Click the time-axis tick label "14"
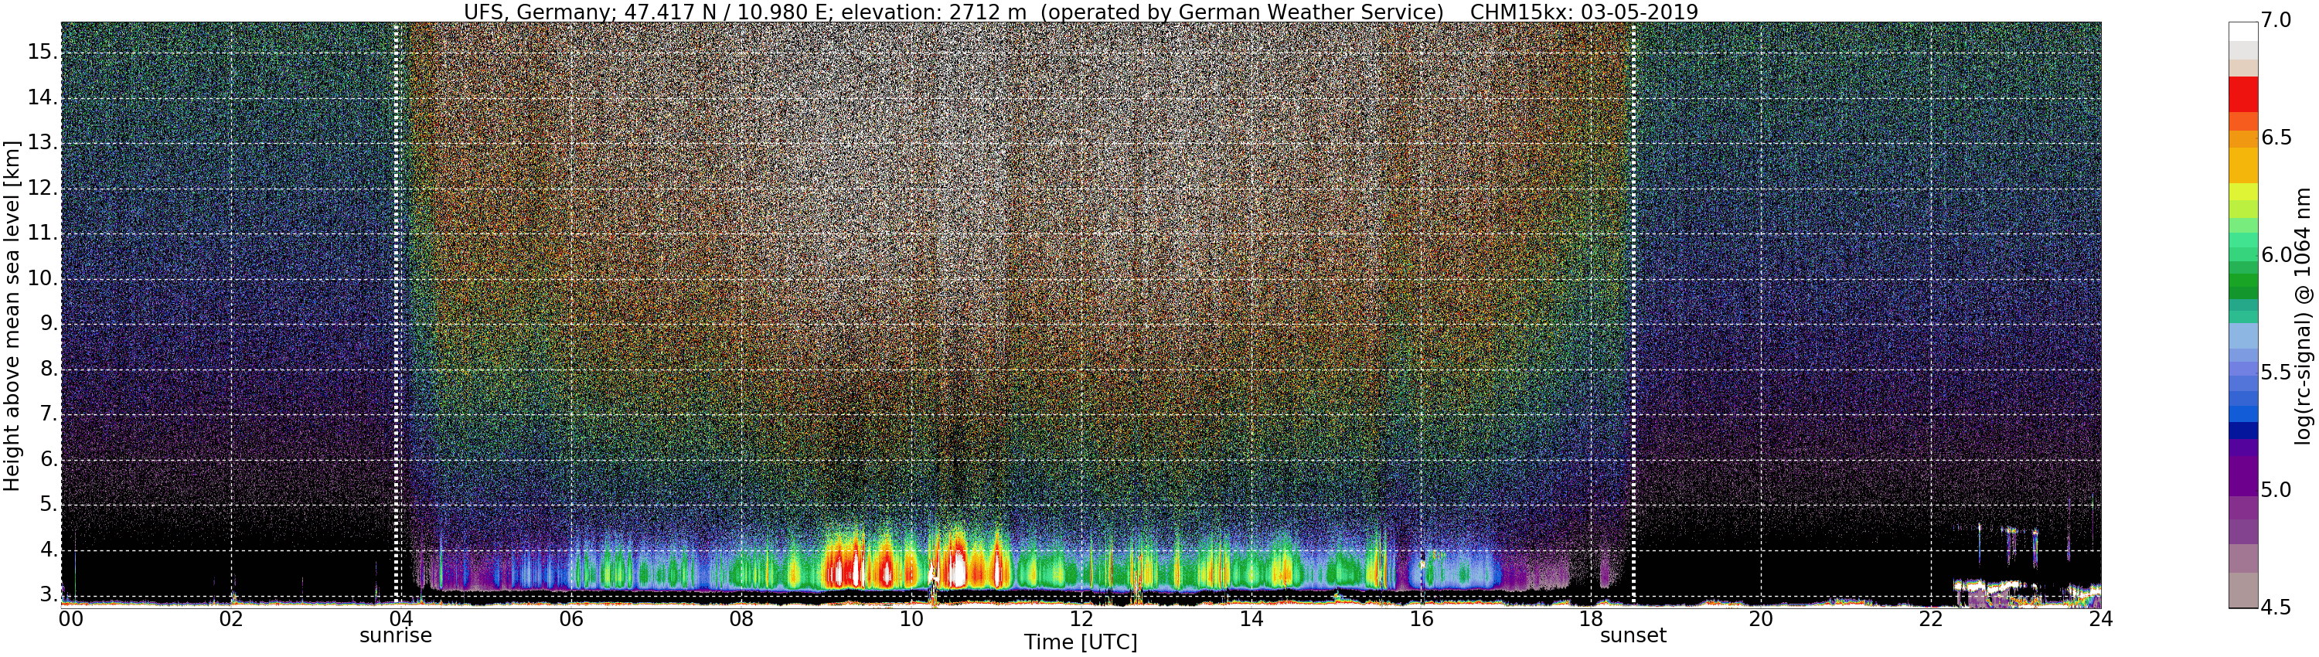 (1251, 618)
